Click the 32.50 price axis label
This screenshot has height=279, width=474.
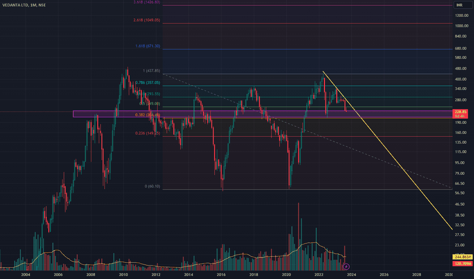pos(460,225)
